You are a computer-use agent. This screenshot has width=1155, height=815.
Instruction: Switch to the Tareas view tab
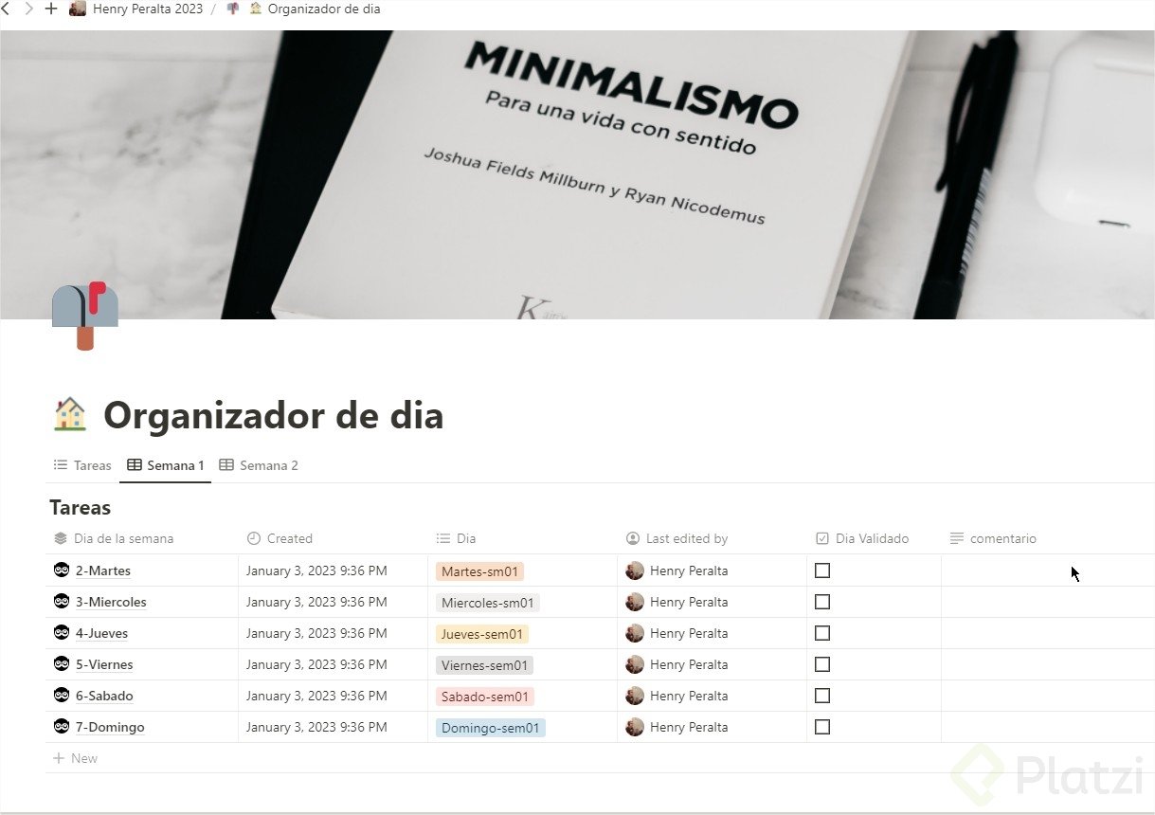[82, 465]
